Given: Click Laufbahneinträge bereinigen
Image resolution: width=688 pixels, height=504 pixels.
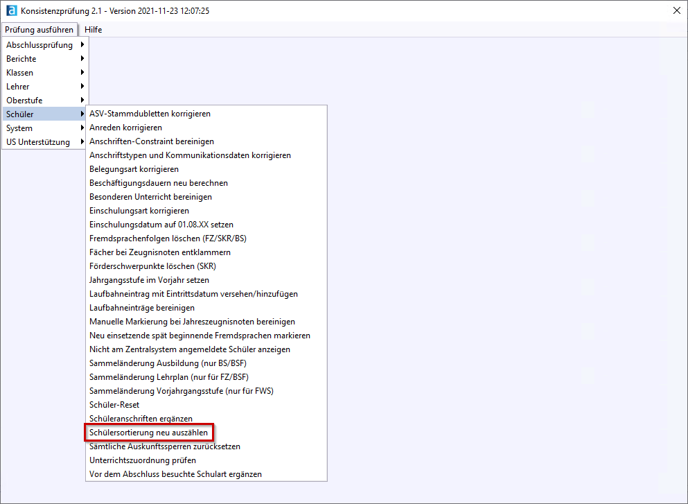Looking at the screenshot, I should point(206,308).
